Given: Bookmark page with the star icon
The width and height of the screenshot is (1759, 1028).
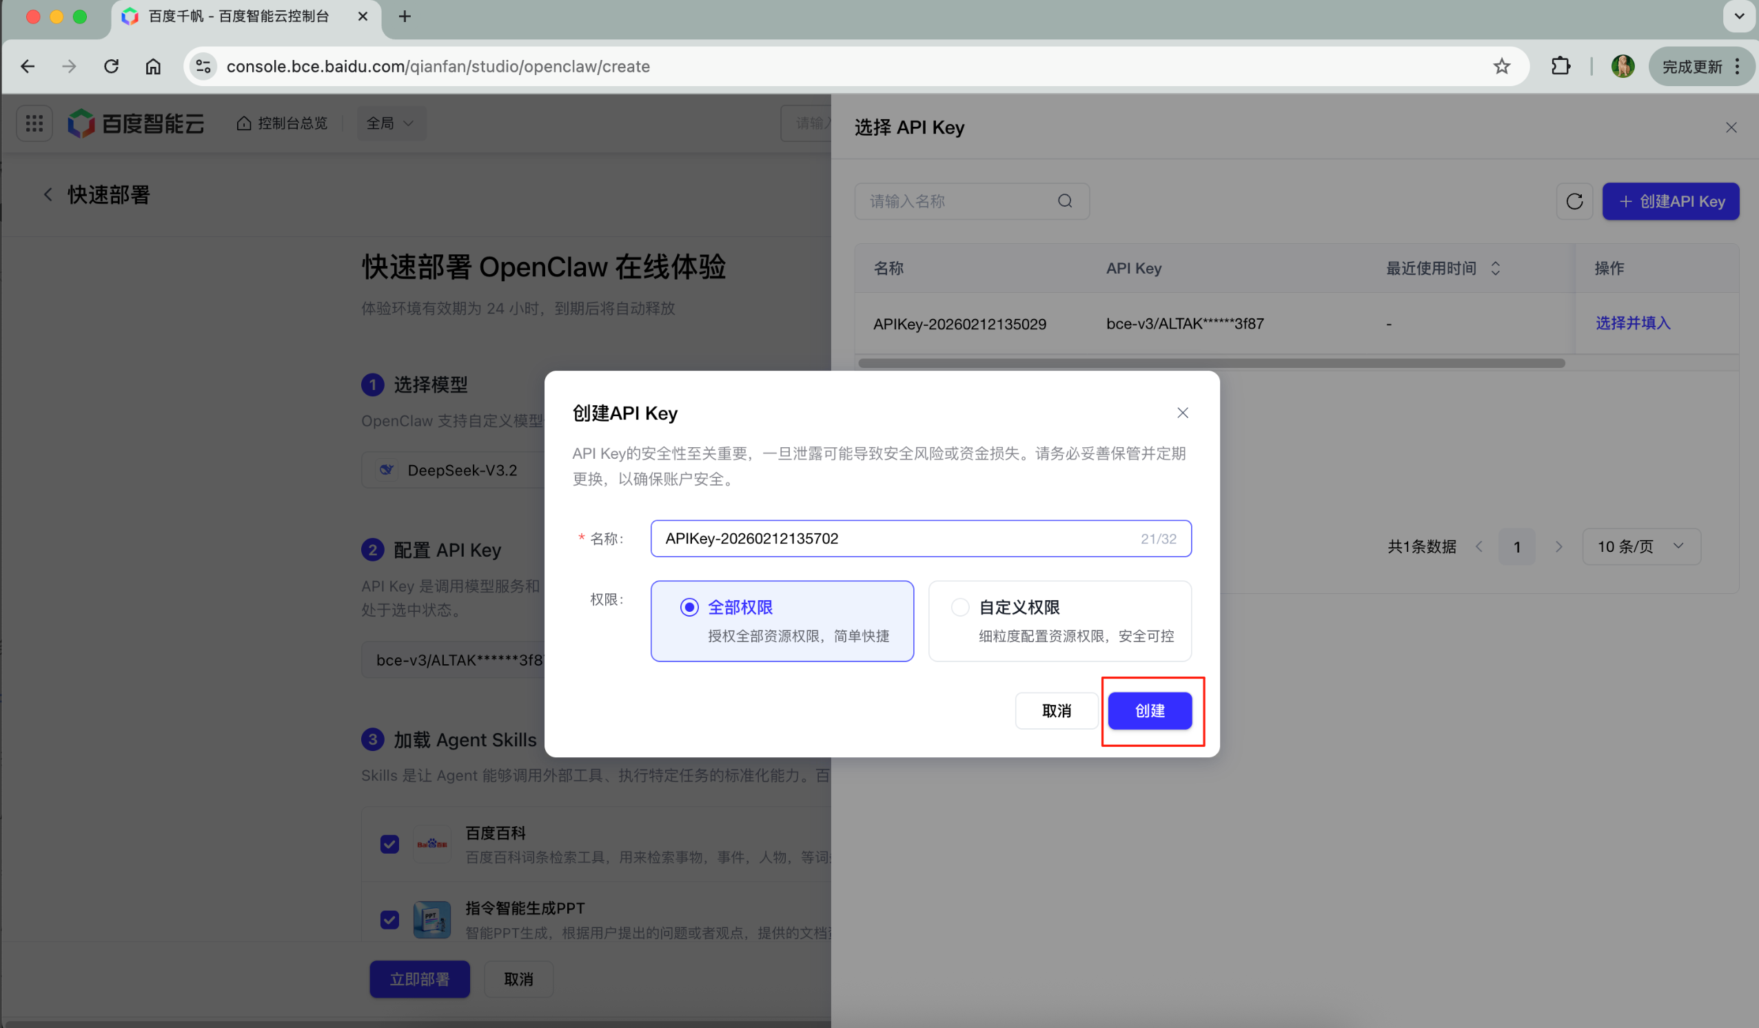Looking at the screenshot, I should tap(1501, 66).
